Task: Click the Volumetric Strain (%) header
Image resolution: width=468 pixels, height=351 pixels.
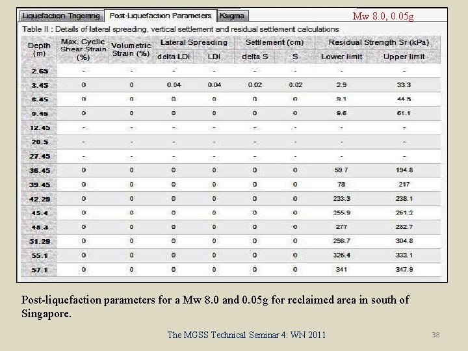Action: [131, 50]
